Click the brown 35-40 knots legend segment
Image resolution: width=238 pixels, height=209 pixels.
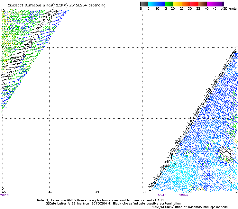(203, 4)
